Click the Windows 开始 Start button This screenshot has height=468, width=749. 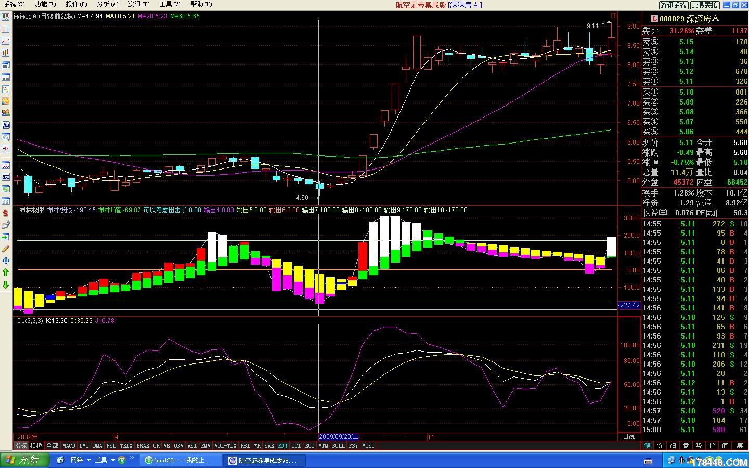[x=25, y=460]
